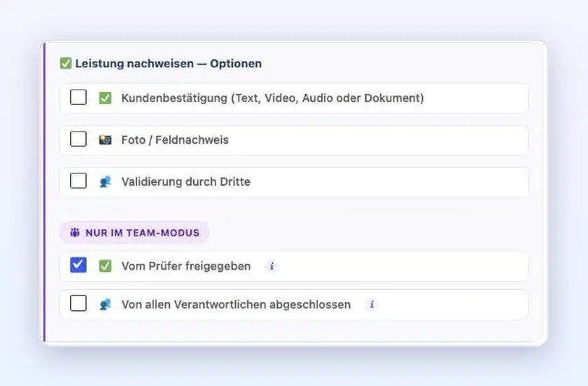
Task: Check the Kundenbestätigung option checkbox
Action: [x=78, y=97]
